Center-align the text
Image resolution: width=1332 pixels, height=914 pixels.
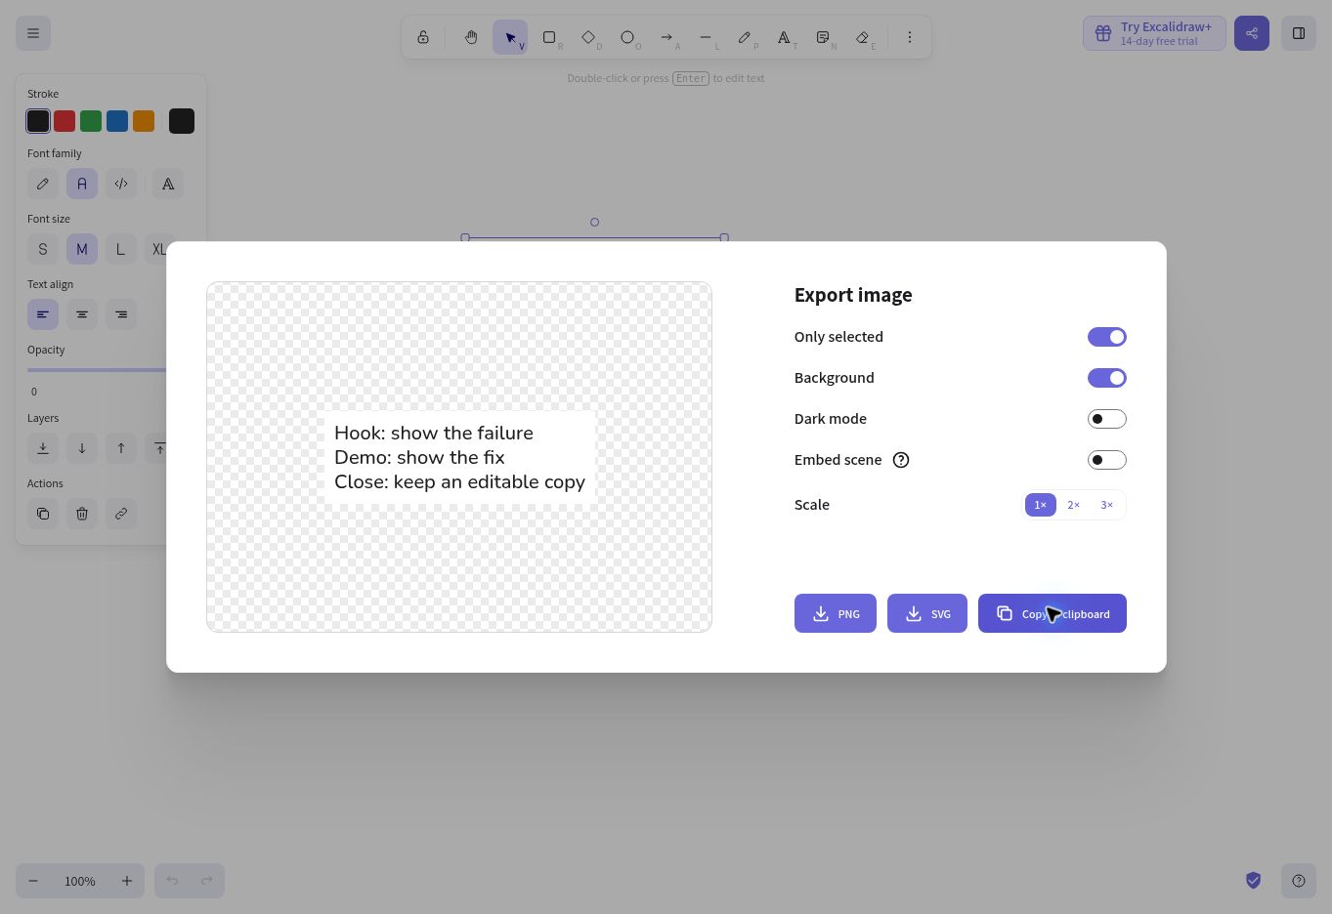(82, 314)
